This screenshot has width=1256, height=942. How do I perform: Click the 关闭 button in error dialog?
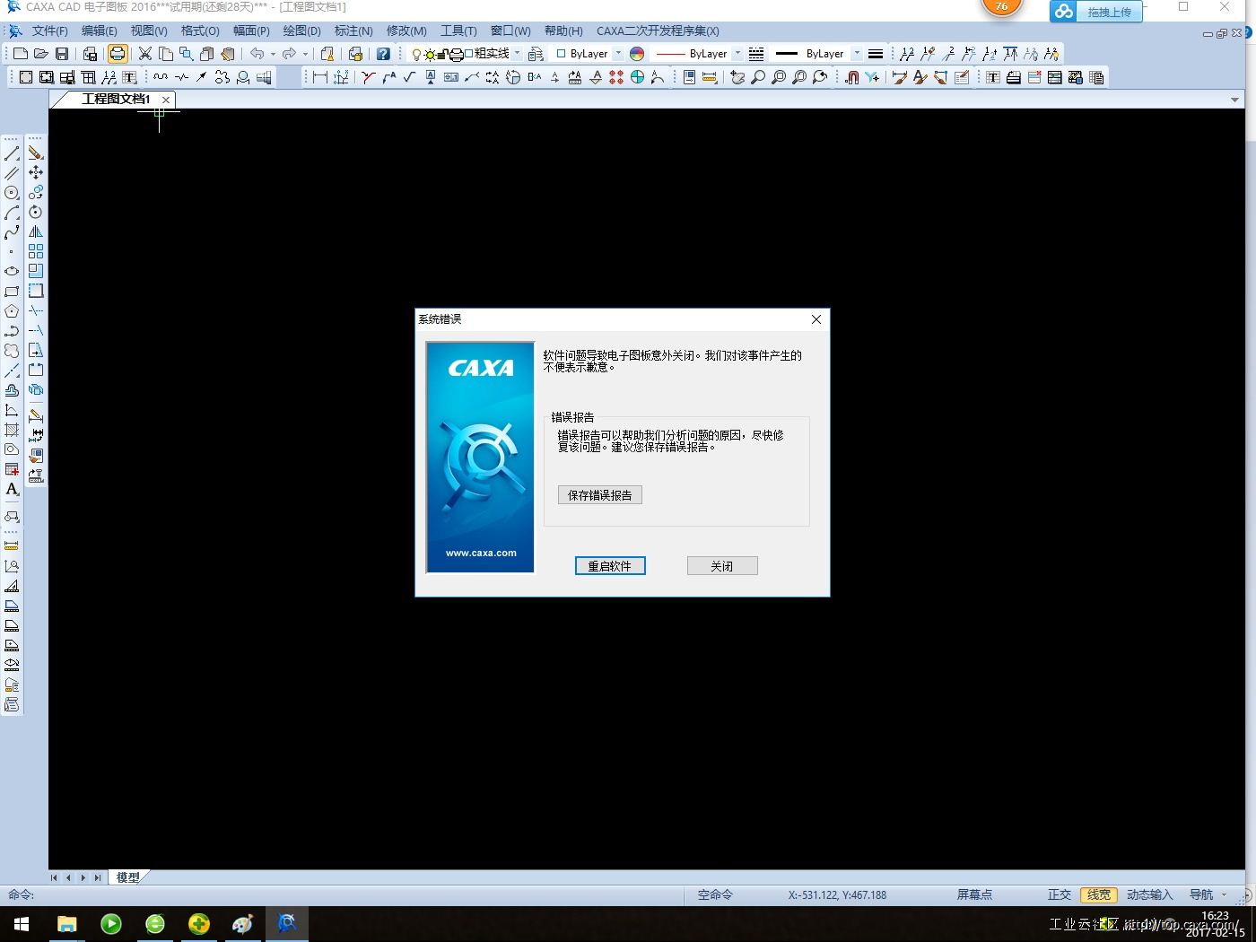tap(722, 566)
